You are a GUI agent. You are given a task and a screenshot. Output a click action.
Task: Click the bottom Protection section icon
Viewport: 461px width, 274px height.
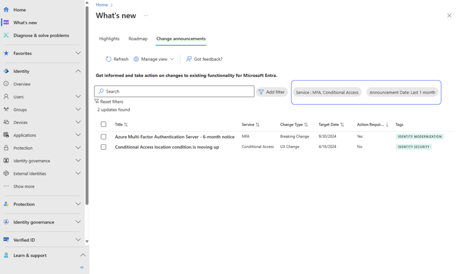pyautogui.click(x=6, y=204)
